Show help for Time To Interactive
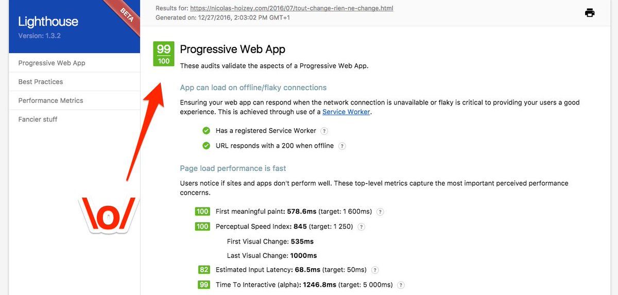This screenshot has width=618, height=295. coord(401,285)
